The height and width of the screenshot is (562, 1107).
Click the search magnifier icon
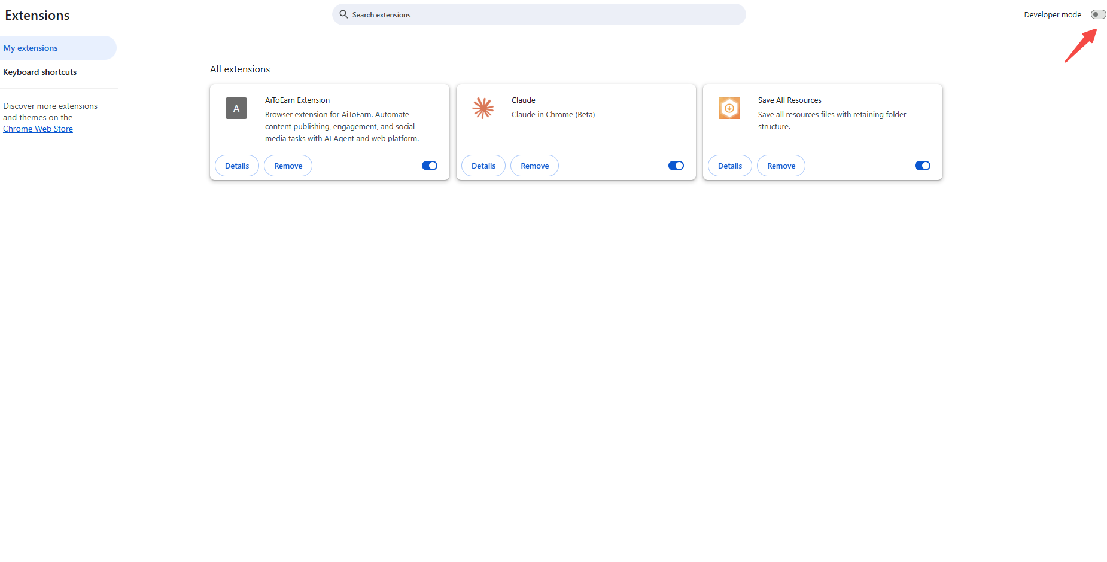[x=343, y=14]
